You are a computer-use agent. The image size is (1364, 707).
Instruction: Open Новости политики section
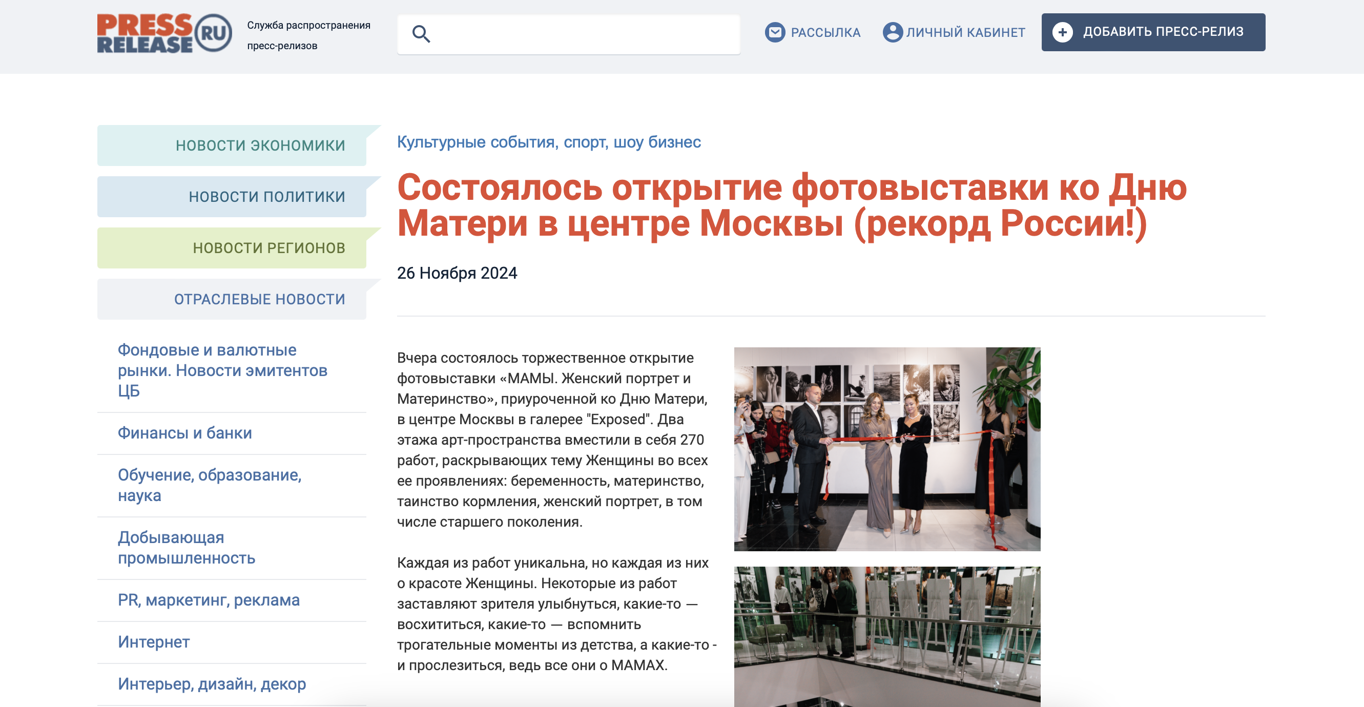tap(232, 197)
